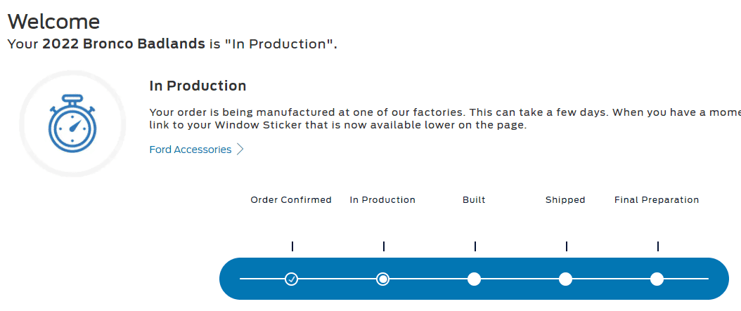Click the In Production stage label

(382, 200)
